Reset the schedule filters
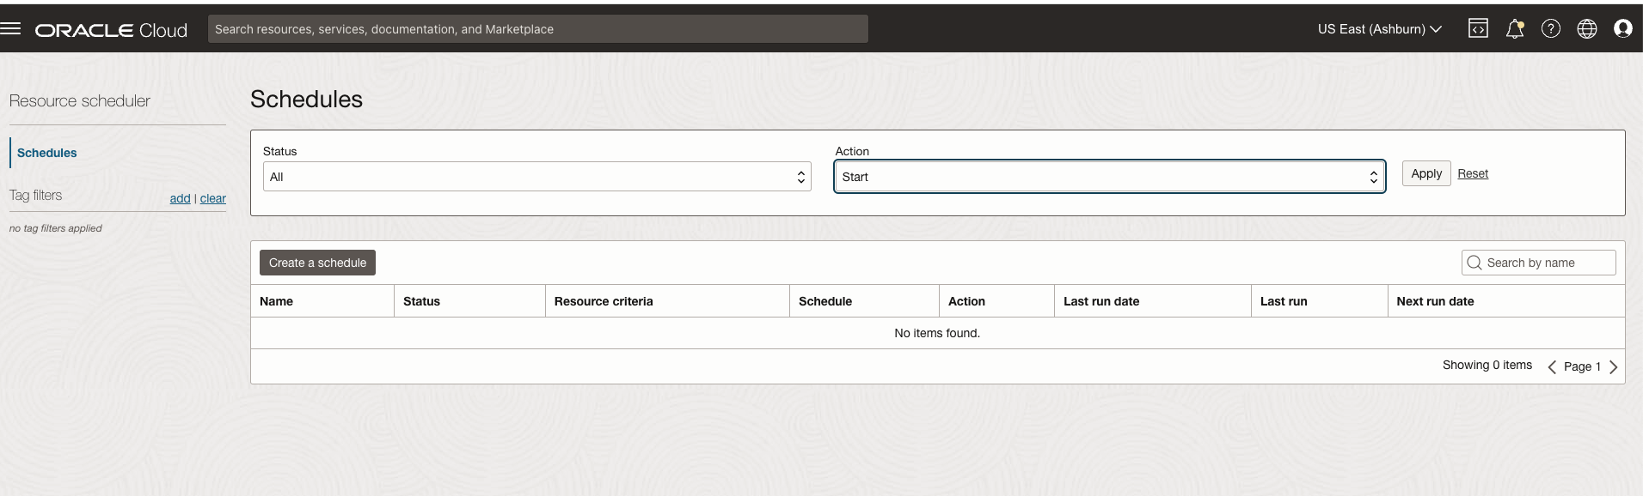This screenshot has width=1643, height=496. (x=1473, y=173)
